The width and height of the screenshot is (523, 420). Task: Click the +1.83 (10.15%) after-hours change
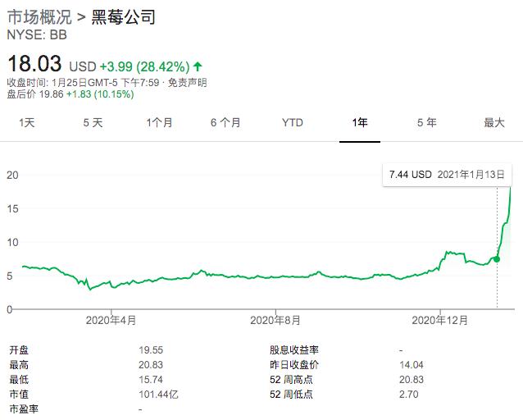point(100,94)
